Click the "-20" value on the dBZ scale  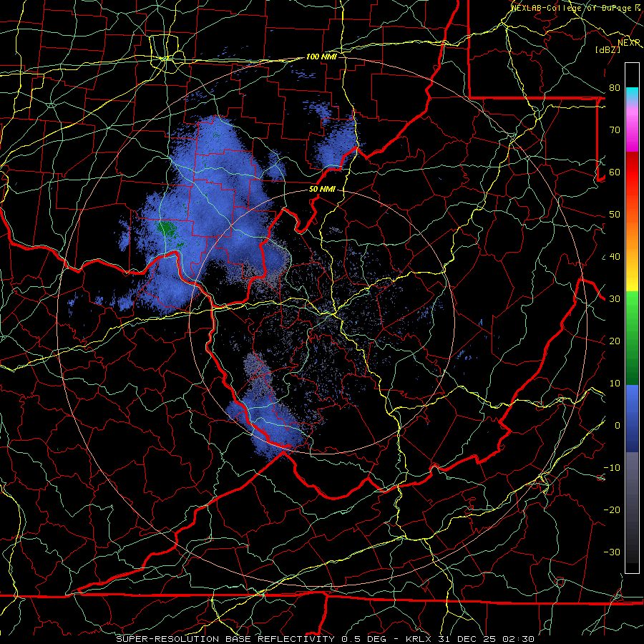[612, 510]
